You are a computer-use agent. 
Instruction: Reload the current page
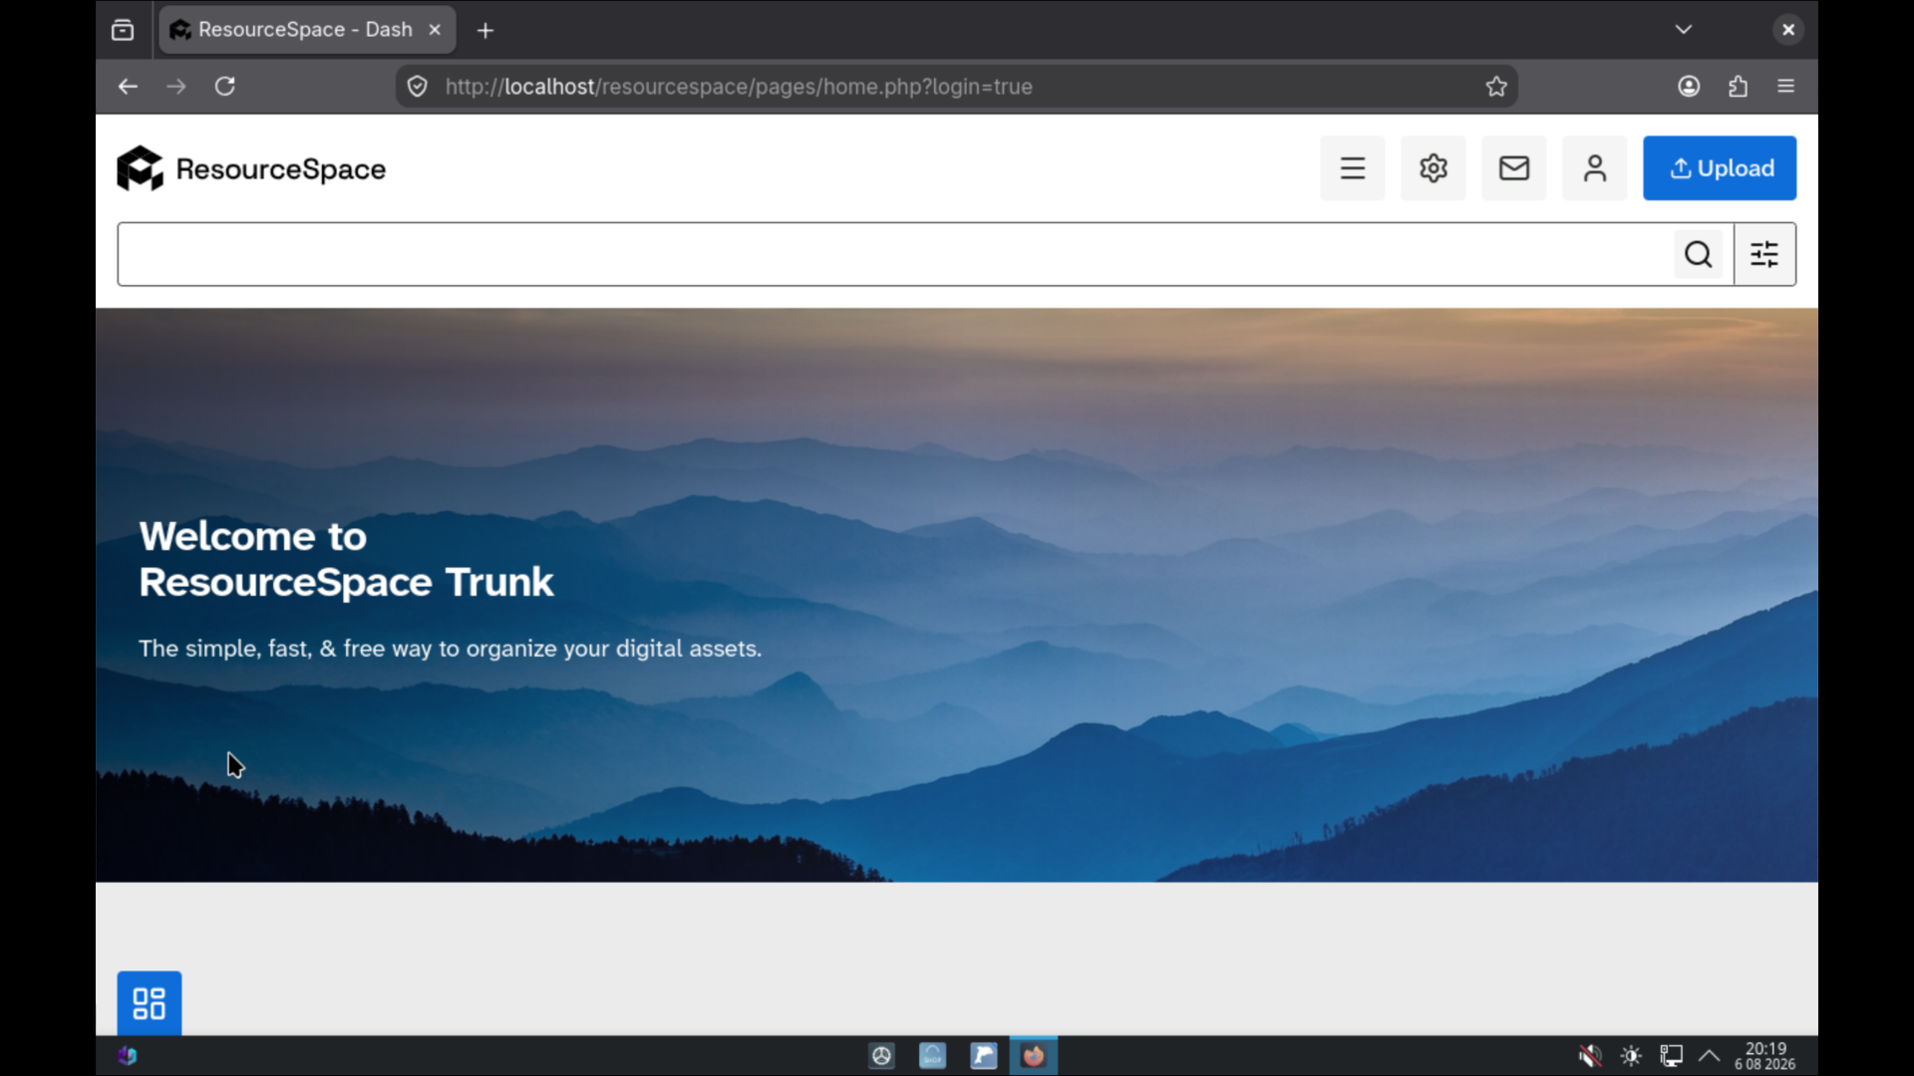pos(225,87)
